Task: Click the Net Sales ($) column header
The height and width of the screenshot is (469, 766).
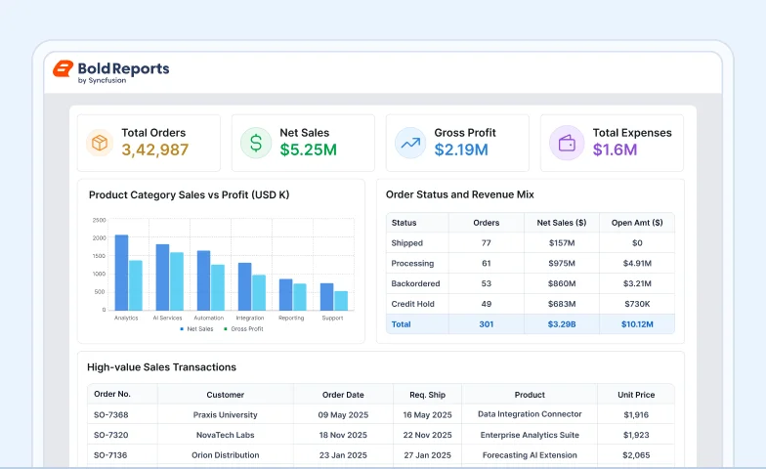Action: pyautogui.click(x=561, y=223)
